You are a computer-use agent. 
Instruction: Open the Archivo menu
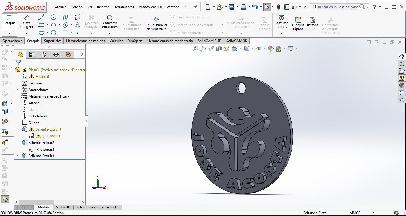61,7
